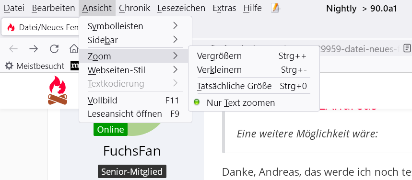Viewport: 412px width, 180px height.
Task: Expand the Sidebar submenu
Action: pyautogui.click(x=135, y=40)
